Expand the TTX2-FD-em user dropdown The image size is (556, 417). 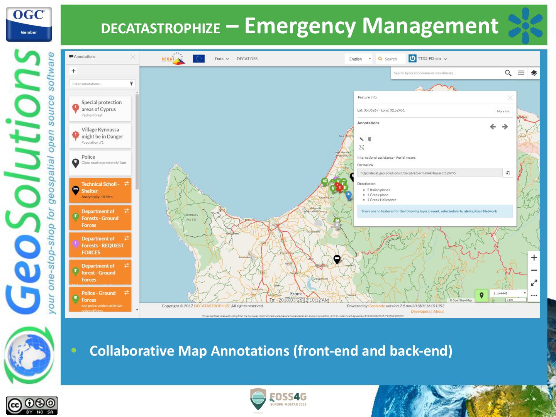[x=446, y=59]
